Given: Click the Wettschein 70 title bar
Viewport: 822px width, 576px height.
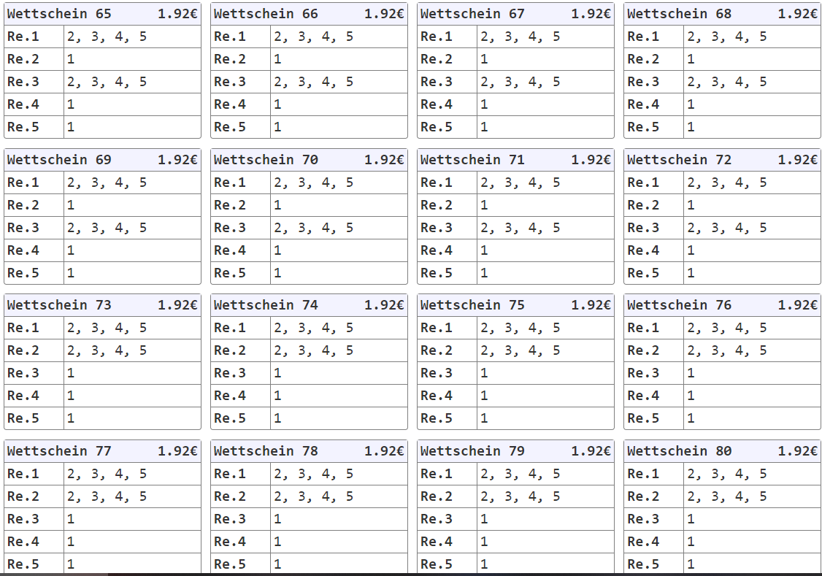Looking at the screenshot, I should point(309,159).
